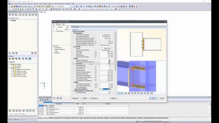Image resolution: width=219 pixels, height=123 pixels.
Task: Open the Settings menu in JOINTS dialog
Action: [x=58, y=24]
